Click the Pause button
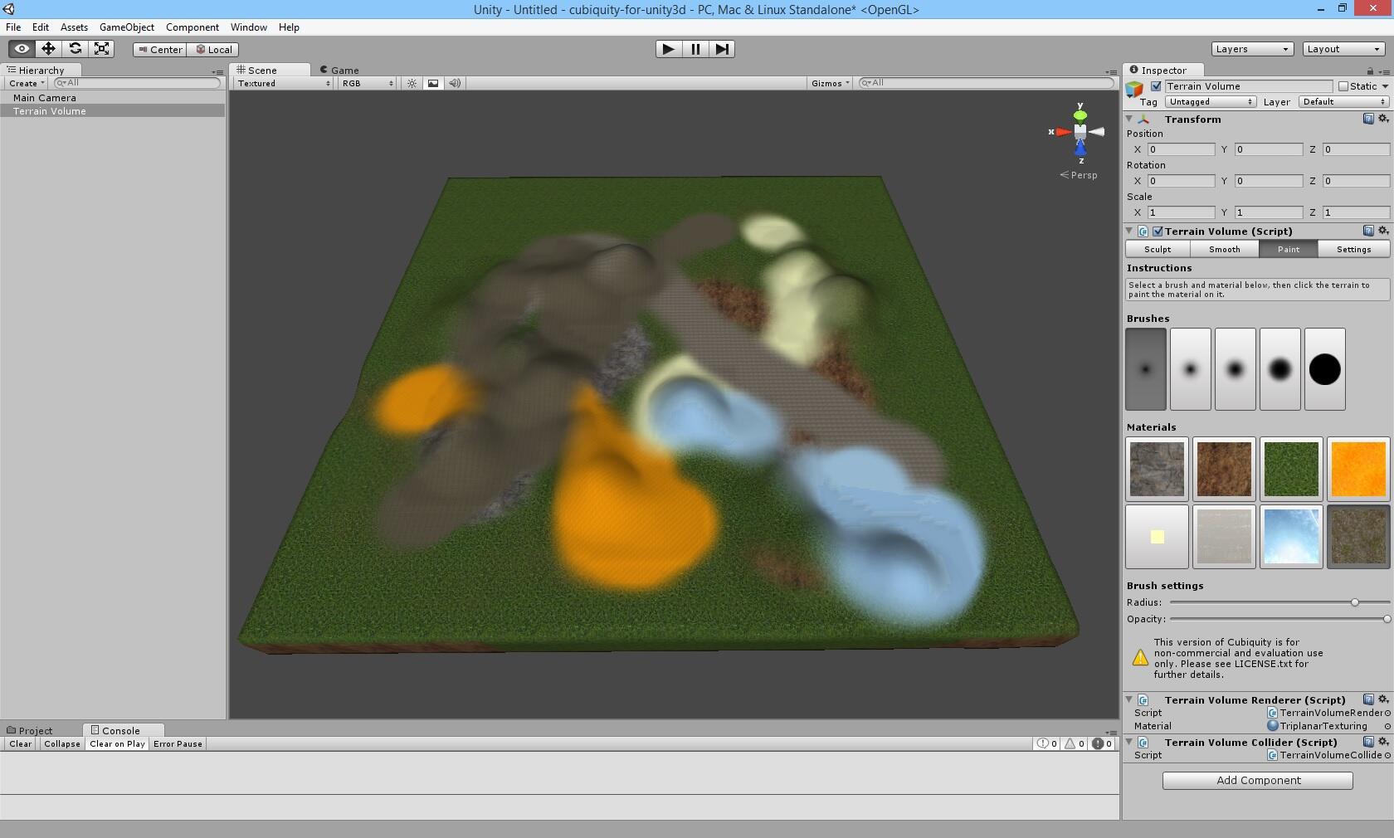The width and height of the screenshot is (1394, 838). (695, 49)
